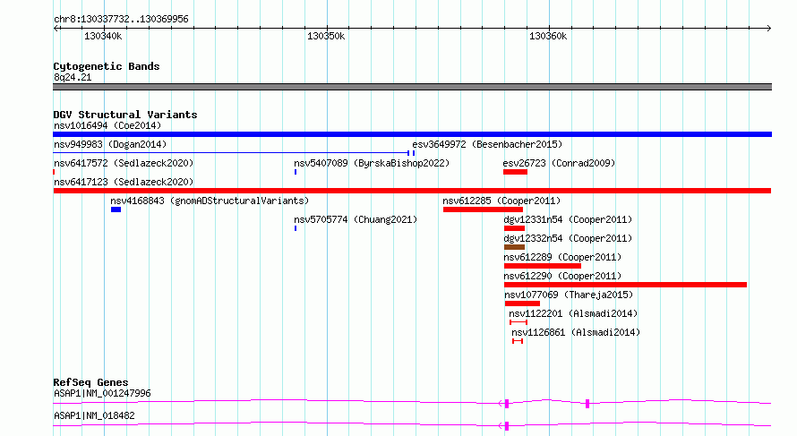This screenshot has width=797, height=436.
Task: Open dgv12332n54 (Cooper2011) label
Action: pos(568,238)
